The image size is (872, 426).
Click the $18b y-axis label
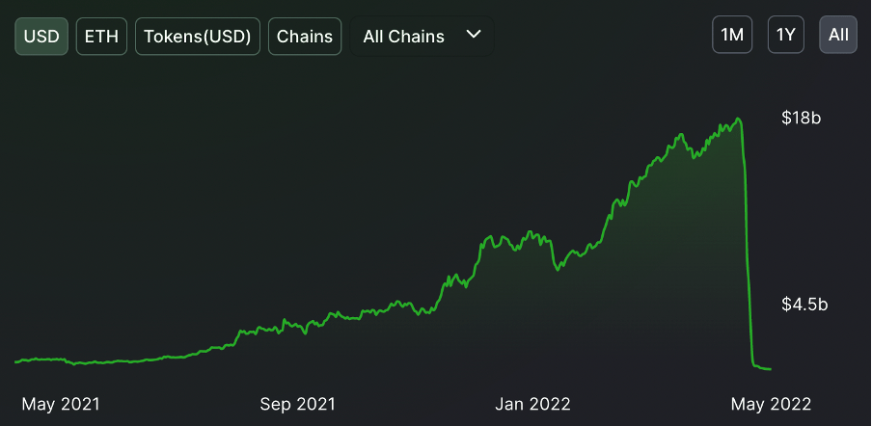[801, 119]
